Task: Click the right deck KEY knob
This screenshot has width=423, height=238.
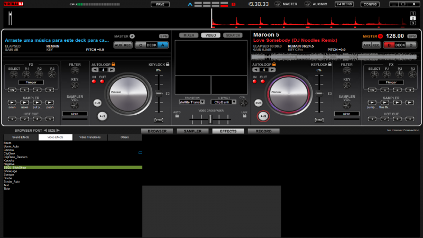Action: coord(347,86)
